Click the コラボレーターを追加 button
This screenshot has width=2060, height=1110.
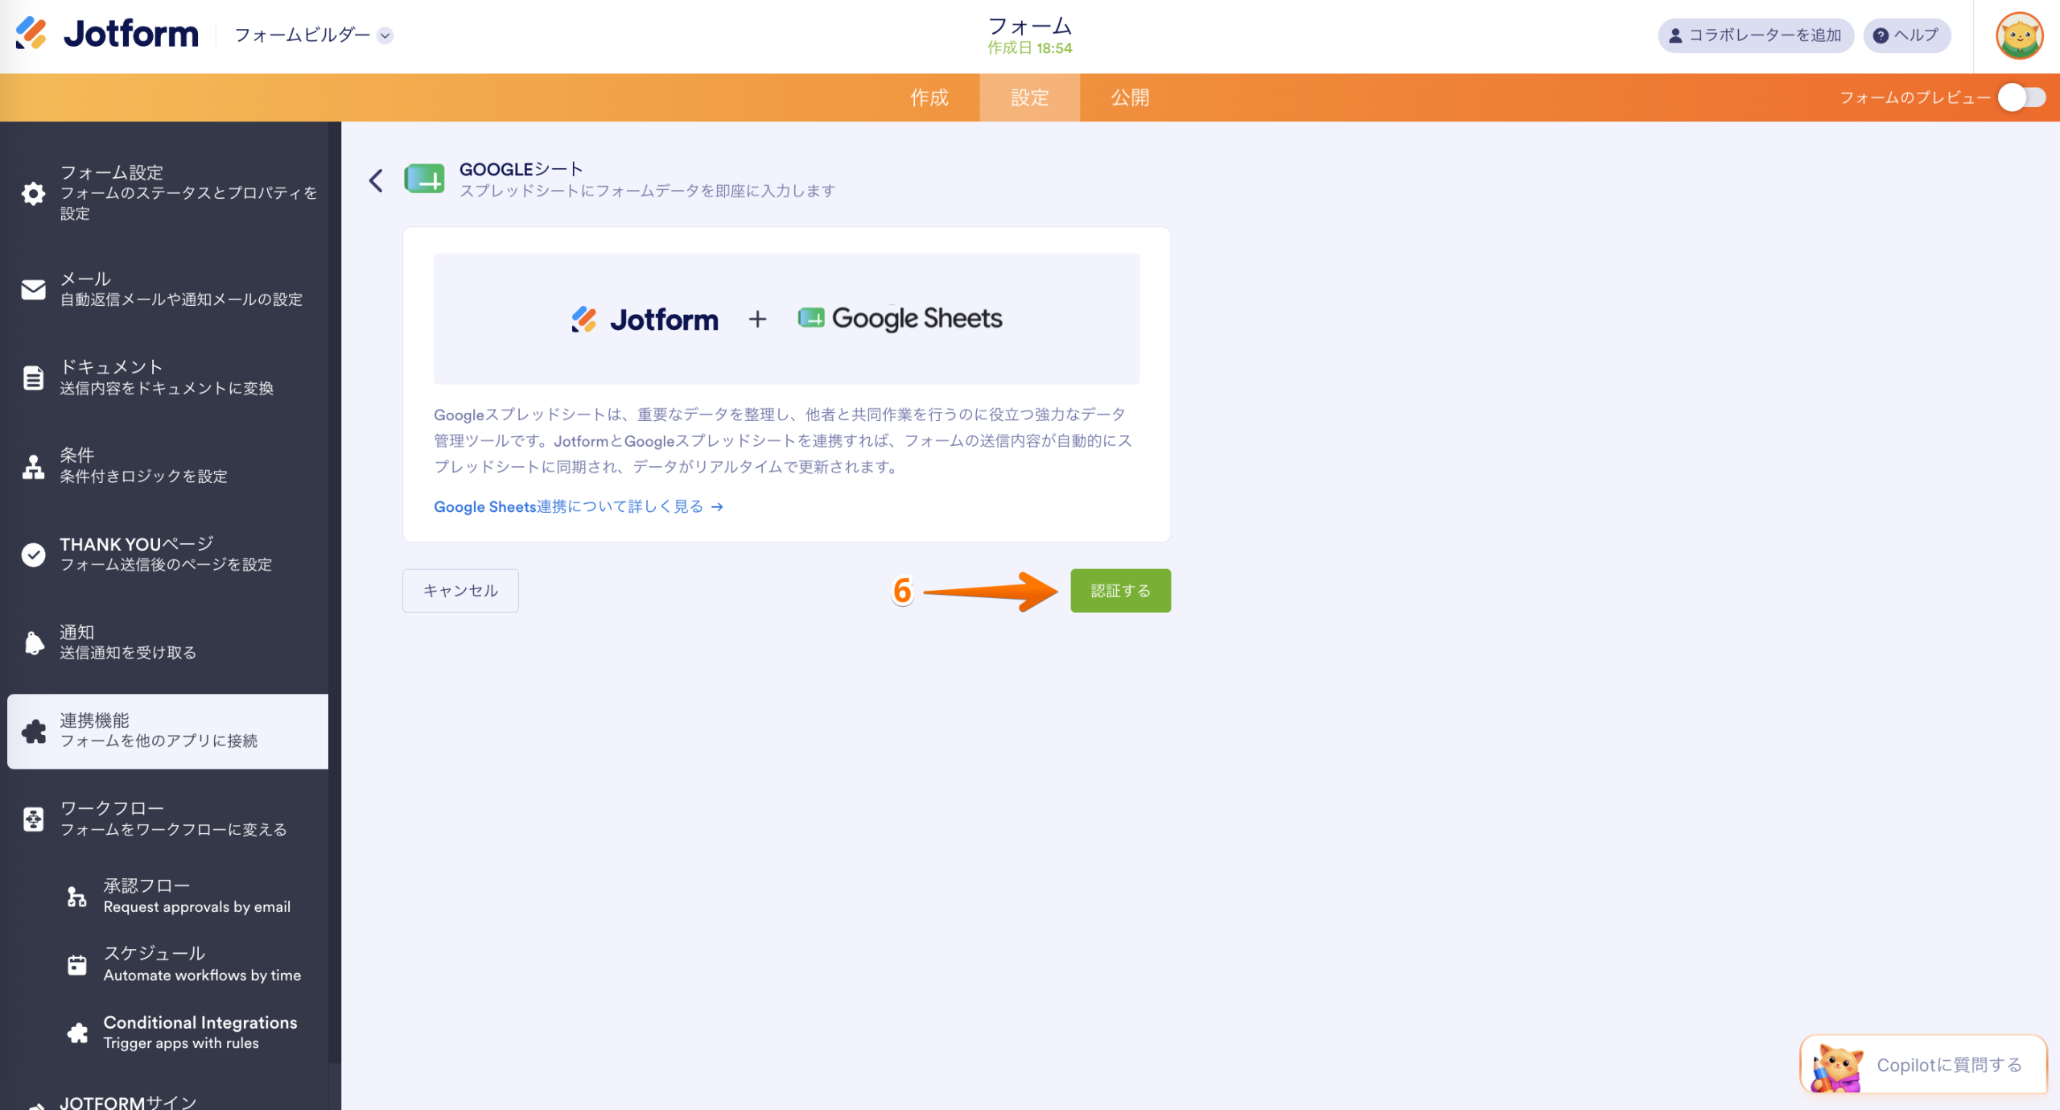pos(1756,35)
